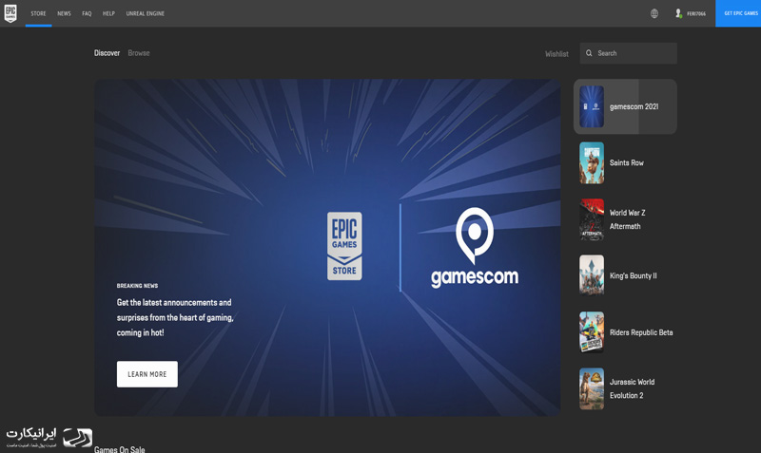Viewport: 761px width, 453px height.
Task: Open the Wishlist link
Action: click(556, 54)
